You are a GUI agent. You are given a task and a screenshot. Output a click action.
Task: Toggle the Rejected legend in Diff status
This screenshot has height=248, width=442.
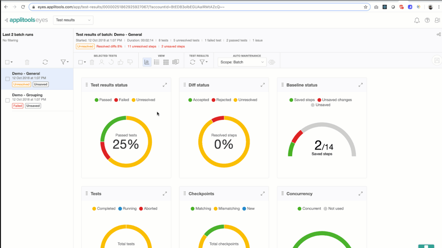[x=221, y=100]
